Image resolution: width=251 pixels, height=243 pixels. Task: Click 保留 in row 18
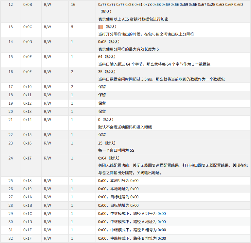coord(102,95)
